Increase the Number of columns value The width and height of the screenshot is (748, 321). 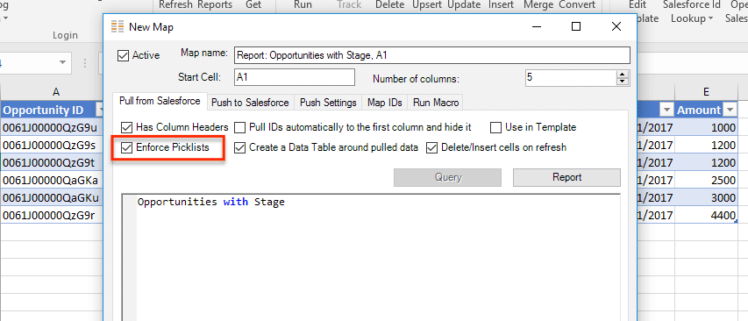tap(622, 74)
